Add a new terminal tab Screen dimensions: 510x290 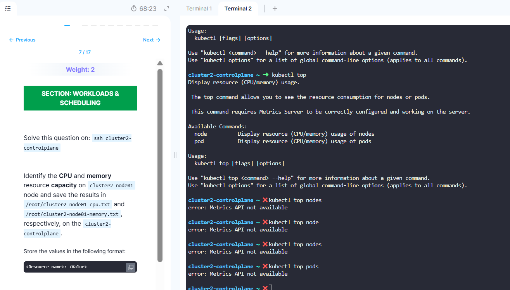275,8
